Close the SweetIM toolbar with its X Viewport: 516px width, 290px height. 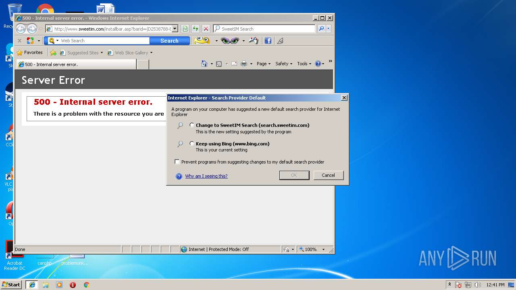(x=19, y=41)
